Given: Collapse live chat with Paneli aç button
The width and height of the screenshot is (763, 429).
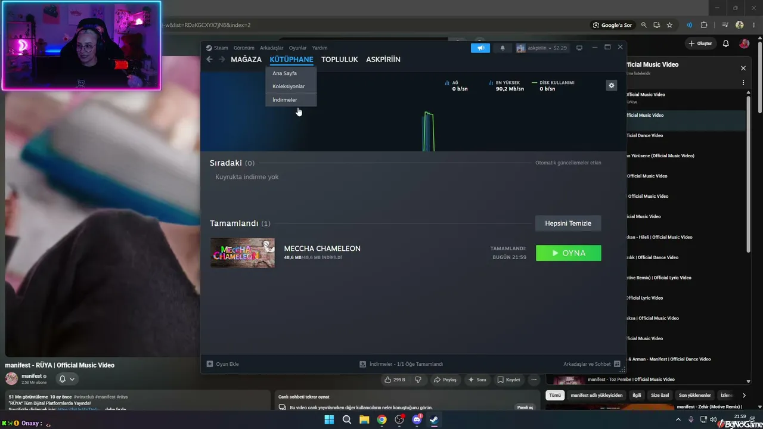Looking at the screenshot, I should tap(525, 408).
